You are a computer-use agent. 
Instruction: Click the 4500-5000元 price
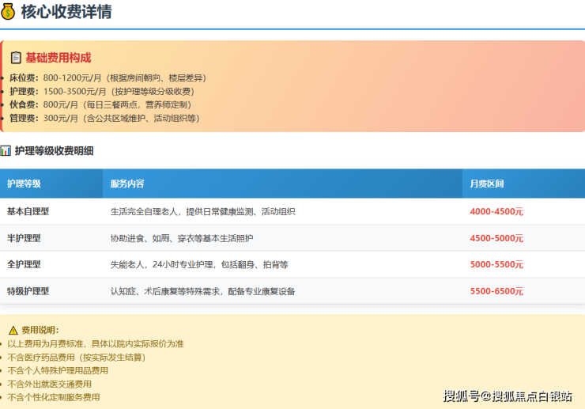[496, 238]
